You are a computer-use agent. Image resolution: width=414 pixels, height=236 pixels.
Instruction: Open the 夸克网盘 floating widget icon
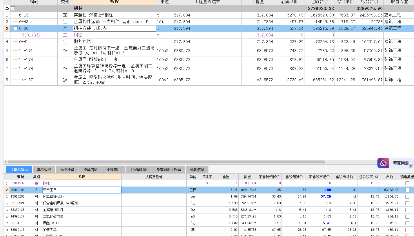click(x=384, y=163)
